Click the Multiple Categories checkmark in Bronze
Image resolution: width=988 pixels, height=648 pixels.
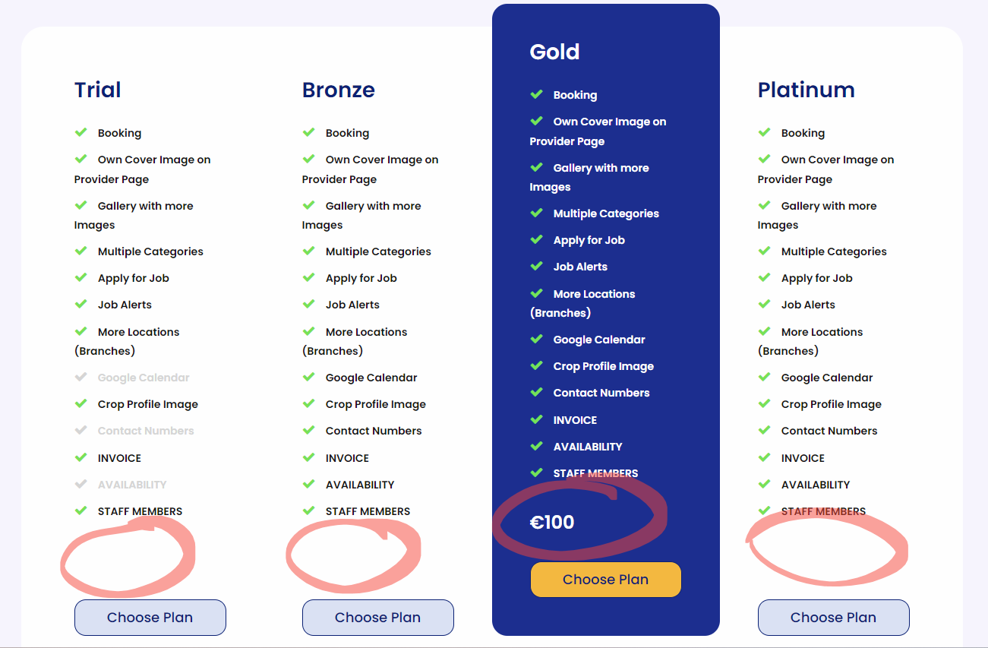point(308,251)
